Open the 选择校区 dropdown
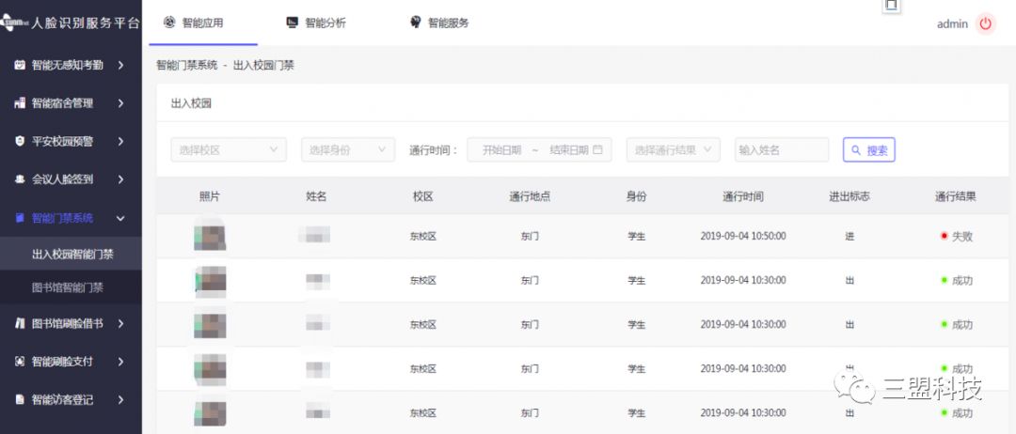 pos(229,149)
